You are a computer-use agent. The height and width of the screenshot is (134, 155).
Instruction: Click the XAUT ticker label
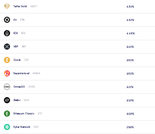(x=33, y=6)
